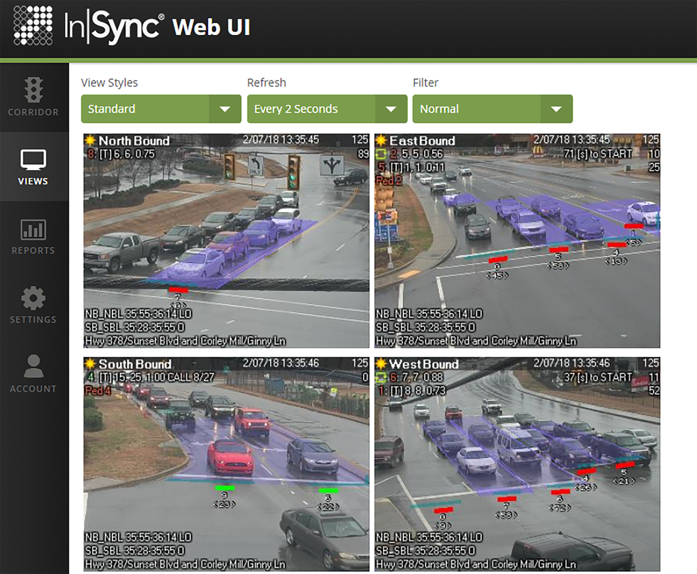Click the NB_NBL status text on East Bound
Image resolution: width=697 pixels, height=574 pixels.
[429, 313]
